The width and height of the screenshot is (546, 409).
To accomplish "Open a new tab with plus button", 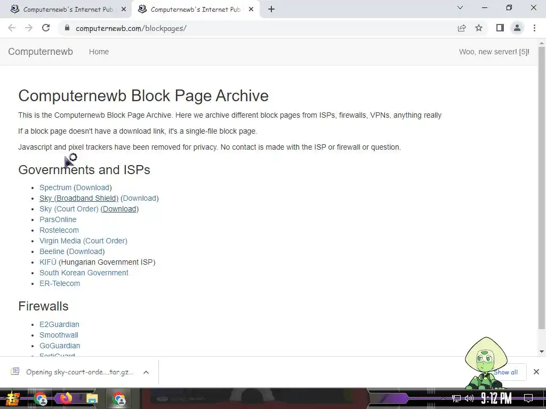I will point(271,10).
